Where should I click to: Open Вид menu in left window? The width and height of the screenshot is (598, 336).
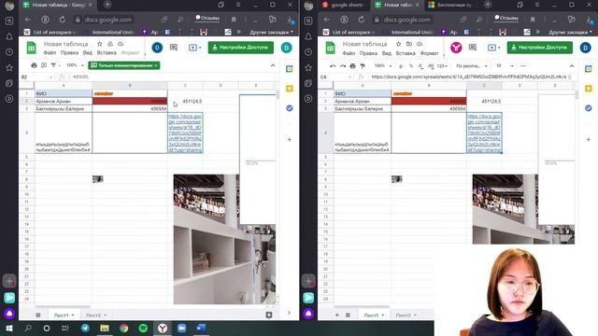(x=88, y=53)
